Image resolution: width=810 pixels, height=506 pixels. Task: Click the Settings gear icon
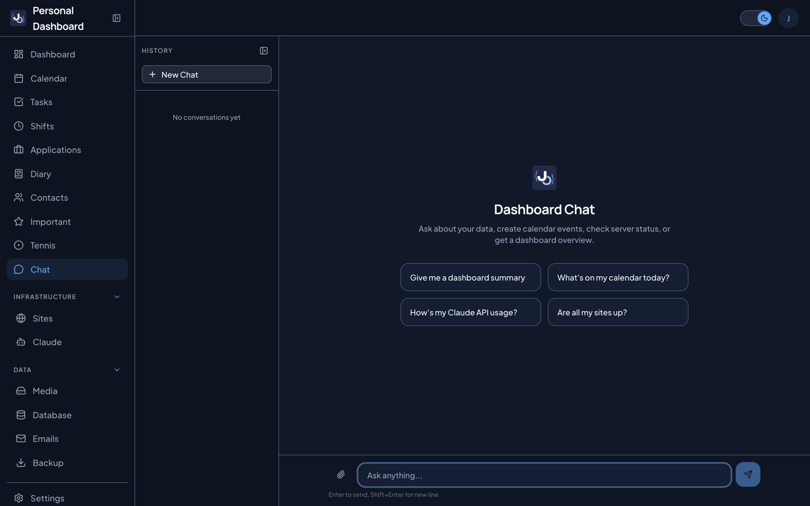click(19, 498)
